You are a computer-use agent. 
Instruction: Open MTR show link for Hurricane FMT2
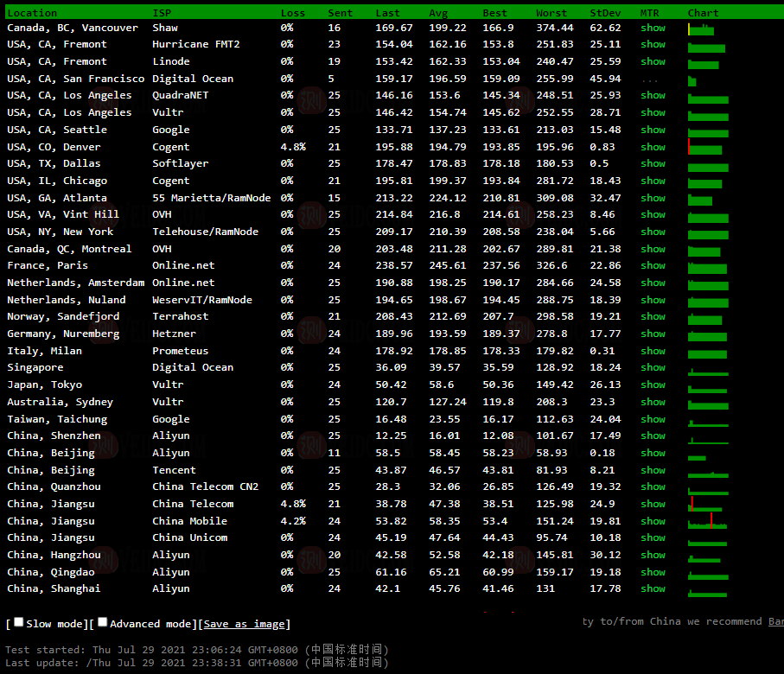(x=653, y=44)
